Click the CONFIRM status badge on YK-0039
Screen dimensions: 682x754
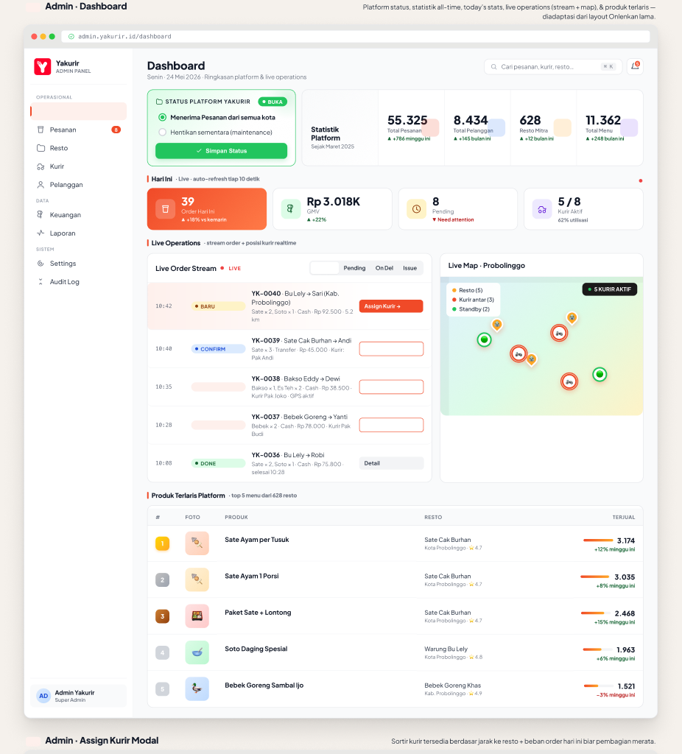pyautogui.click(x=218, y=349)
